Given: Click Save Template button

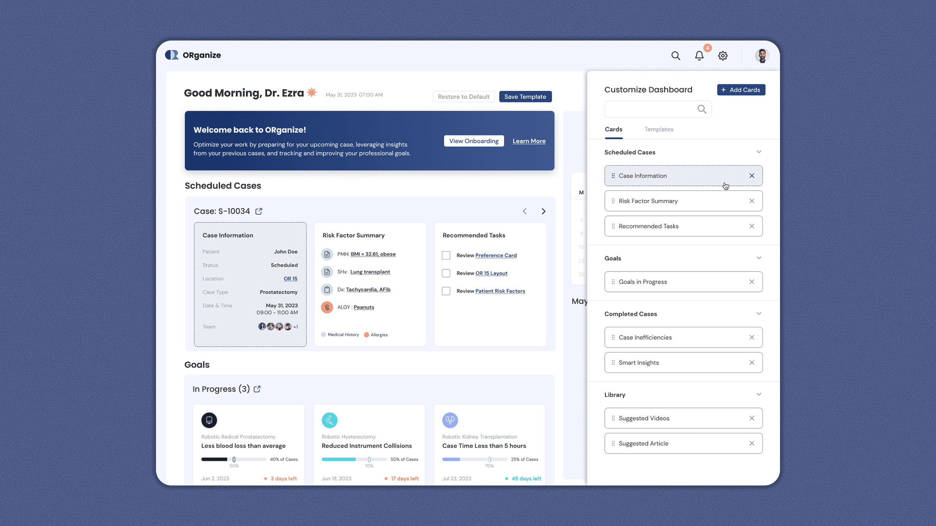Looking at the screenshot, I should coord(525,97).
